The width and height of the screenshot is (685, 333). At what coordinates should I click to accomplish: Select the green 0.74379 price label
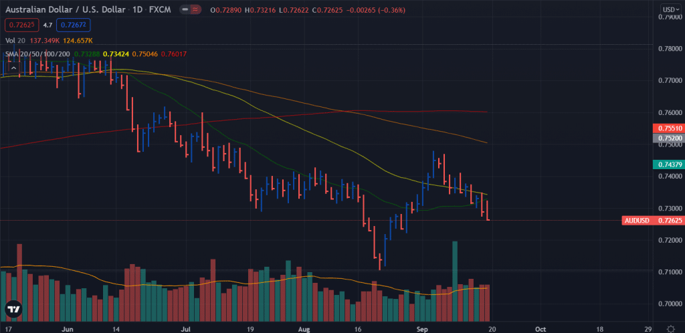(668, 164)
